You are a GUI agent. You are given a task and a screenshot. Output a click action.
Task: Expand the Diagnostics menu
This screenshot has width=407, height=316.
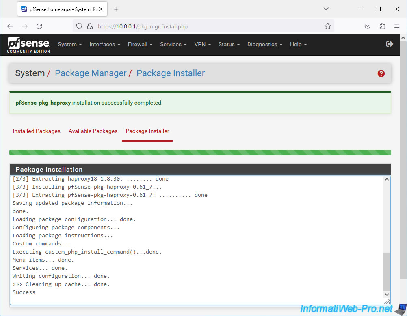(265, 44)
